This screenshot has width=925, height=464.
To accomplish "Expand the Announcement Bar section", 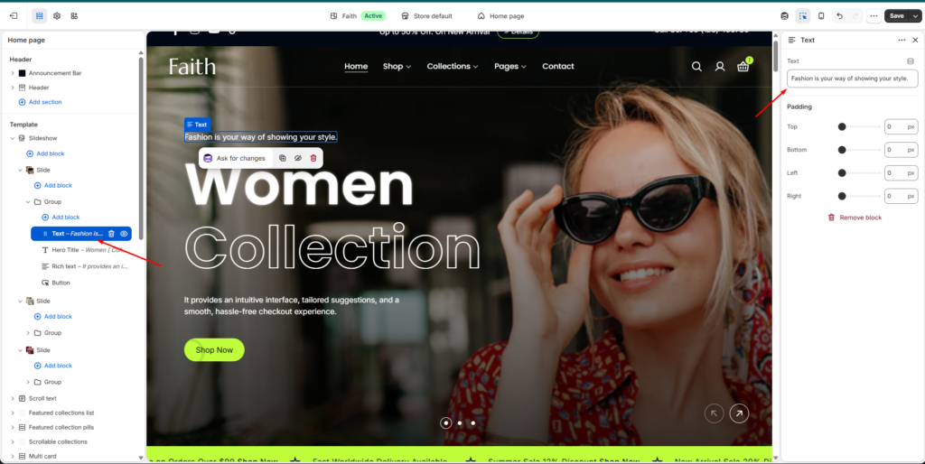I will point(13,73).
